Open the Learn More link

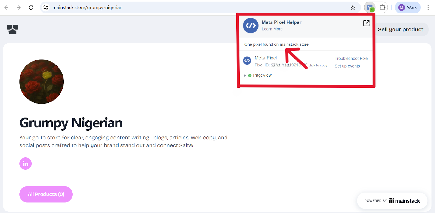(272, 29)
